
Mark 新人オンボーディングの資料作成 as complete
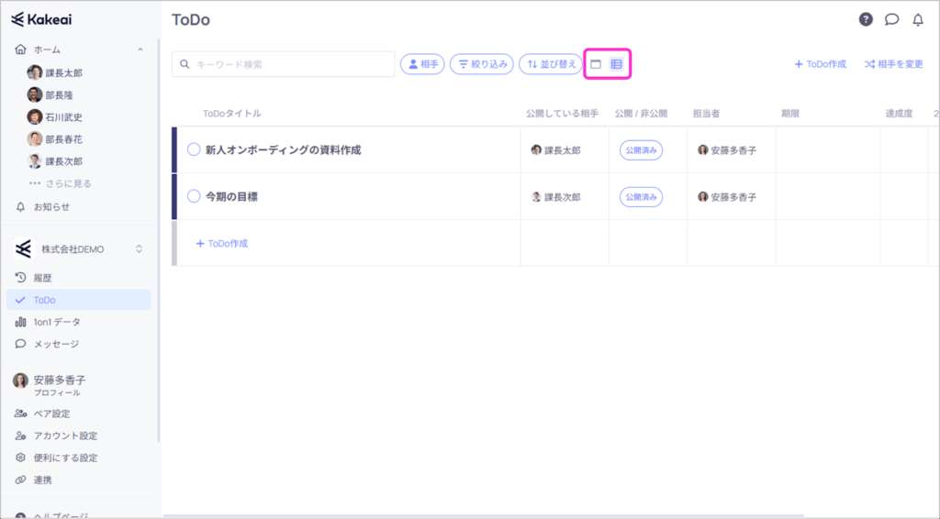(x=194, y=149)
